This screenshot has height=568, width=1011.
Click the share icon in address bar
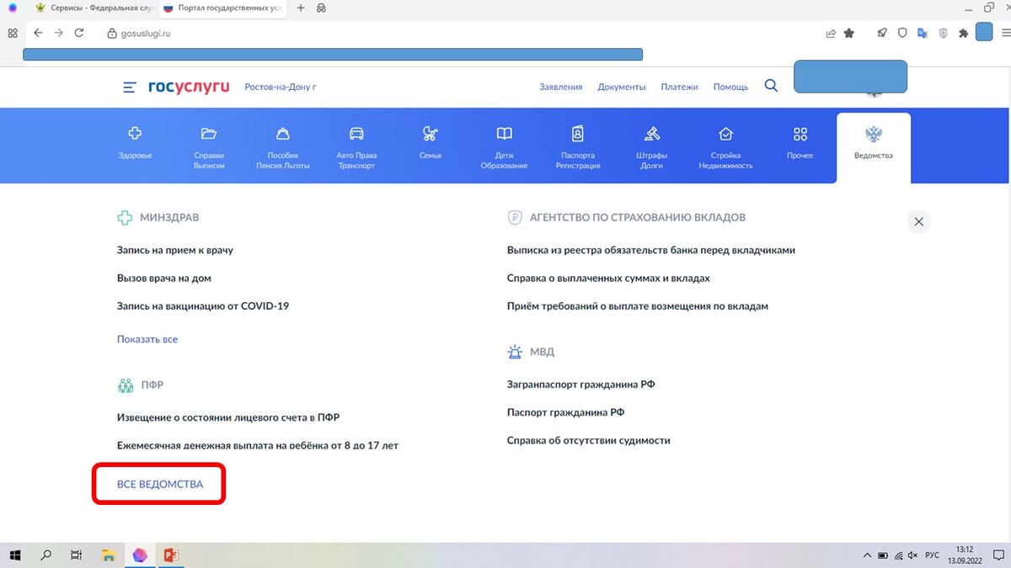[x=831, y=33]
